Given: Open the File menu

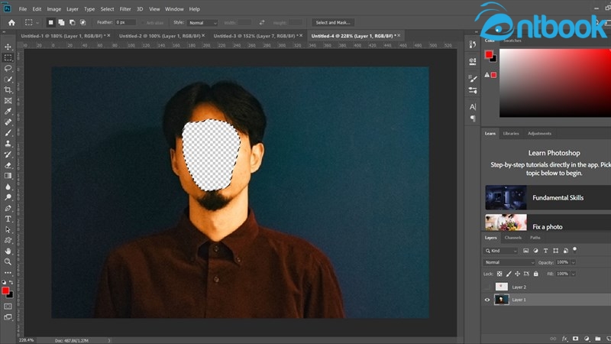Looking at the screenshot, I should coord(23,9).
